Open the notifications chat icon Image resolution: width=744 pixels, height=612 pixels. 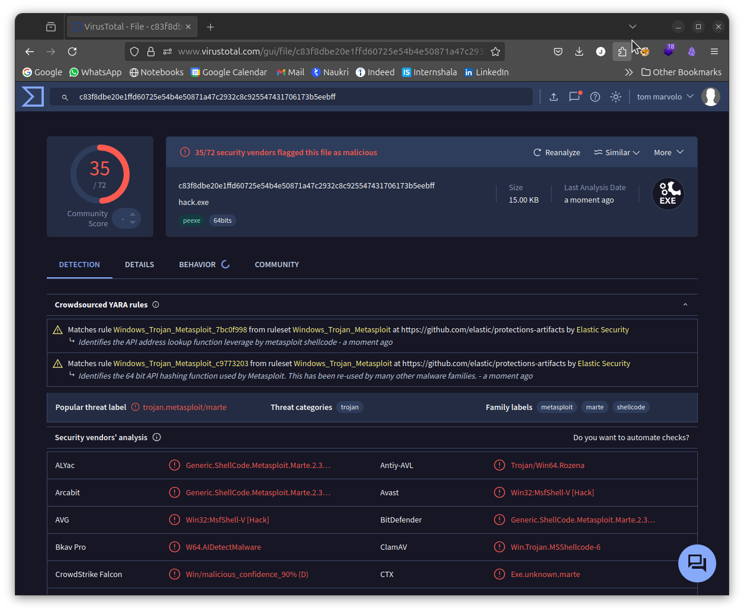pyautogui.click(x=574, y=97)
